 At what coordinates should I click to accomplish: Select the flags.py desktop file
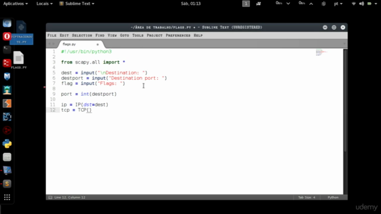pyautogui.click(x=18, y=60)
